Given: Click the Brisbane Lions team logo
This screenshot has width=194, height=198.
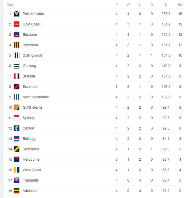Looking at the screenshot, I should click(17, 35).
